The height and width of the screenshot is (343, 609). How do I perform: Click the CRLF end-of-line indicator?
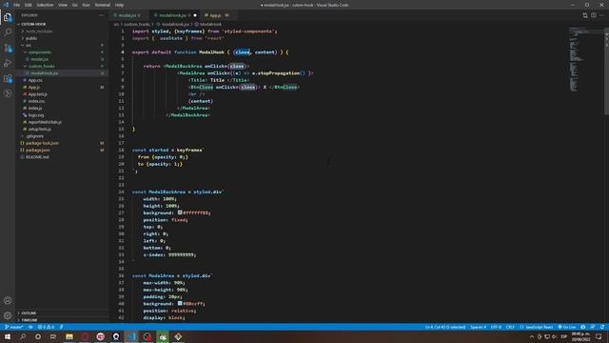click(x=510, y=327)
